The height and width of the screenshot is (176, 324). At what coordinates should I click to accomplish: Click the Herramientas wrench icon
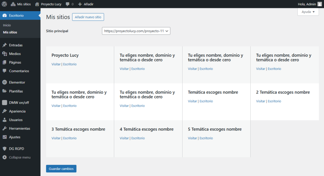point(4,129)
